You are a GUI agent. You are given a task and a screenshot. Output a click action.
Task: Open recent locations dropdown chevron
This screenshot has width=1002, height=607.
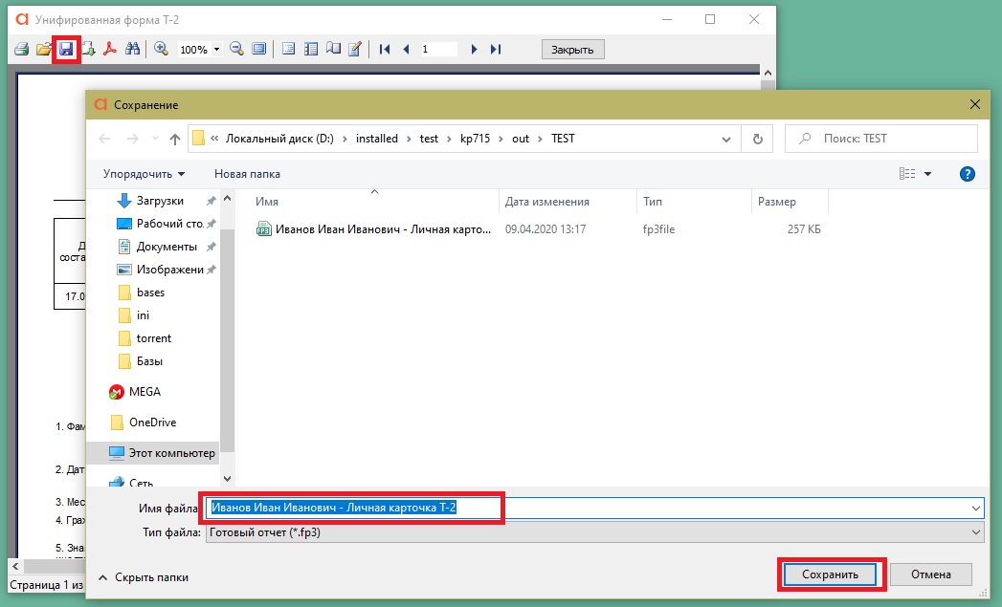tap(155, 139)
